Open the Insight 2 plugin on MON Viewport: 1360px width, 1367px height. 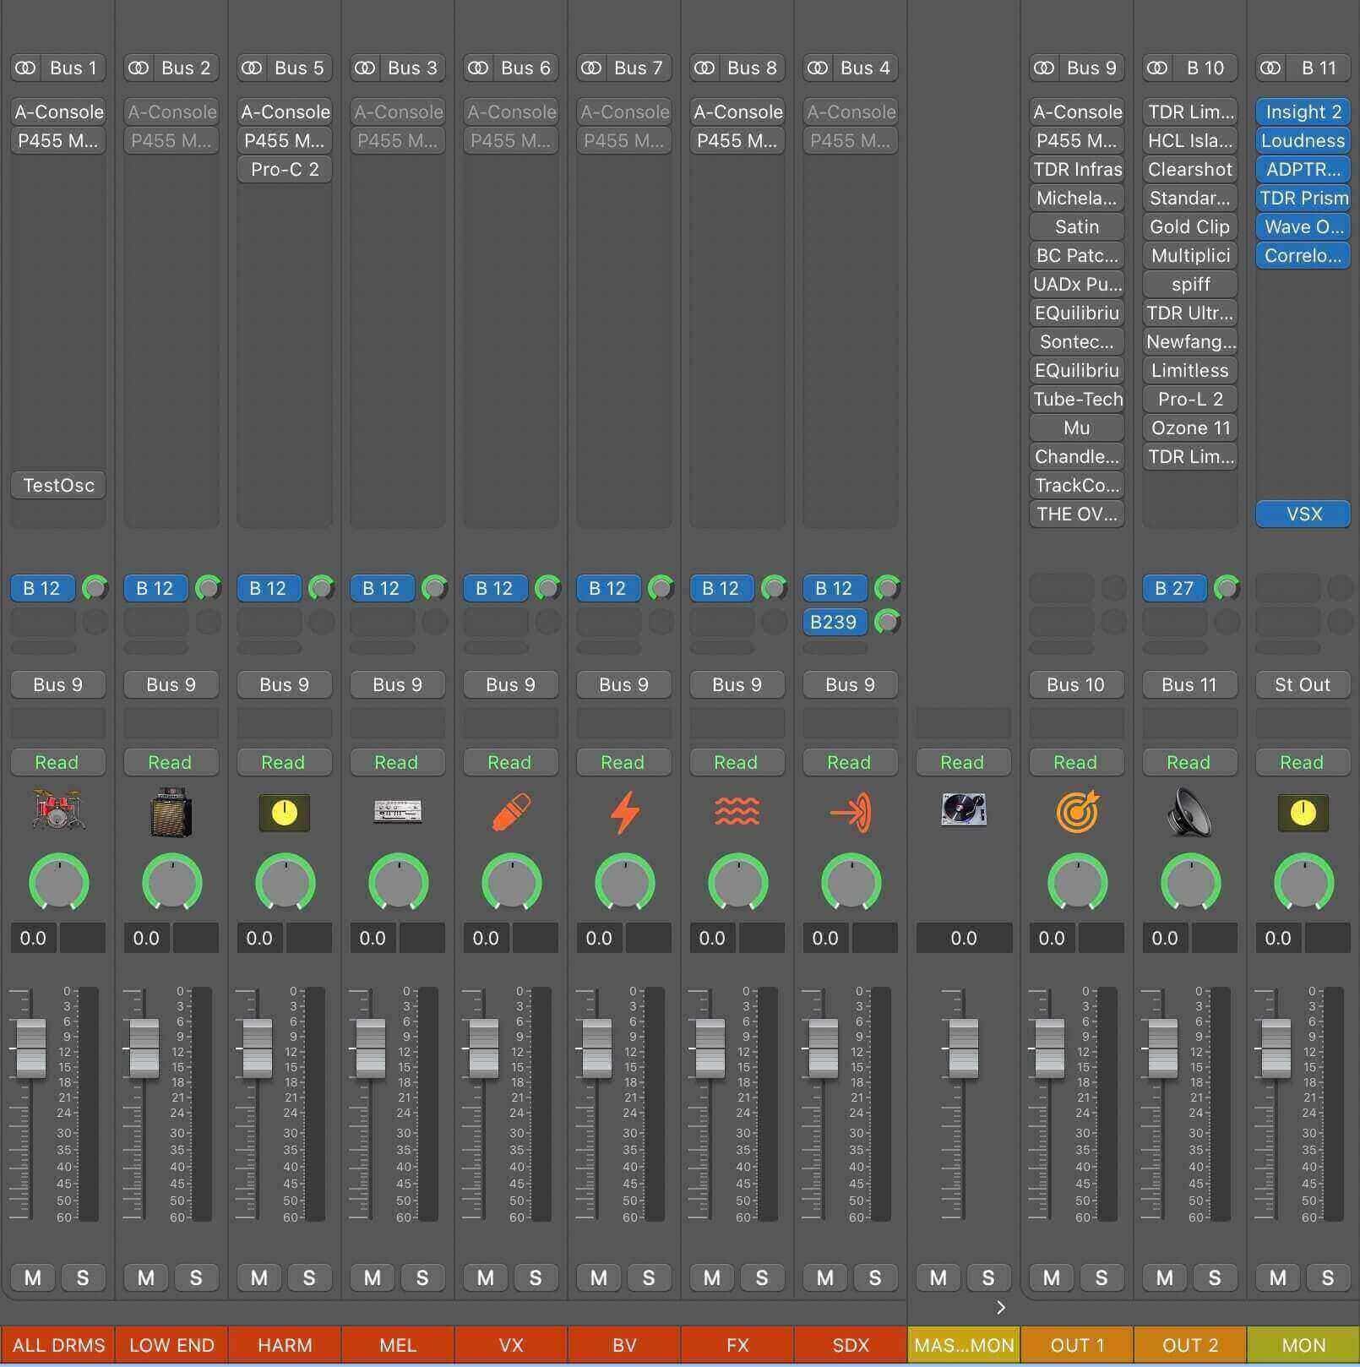(x=1303, y=112)
